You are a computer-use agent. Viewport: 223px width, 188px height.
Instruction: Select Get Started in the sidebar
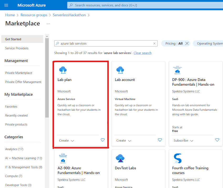coord(13,39)
